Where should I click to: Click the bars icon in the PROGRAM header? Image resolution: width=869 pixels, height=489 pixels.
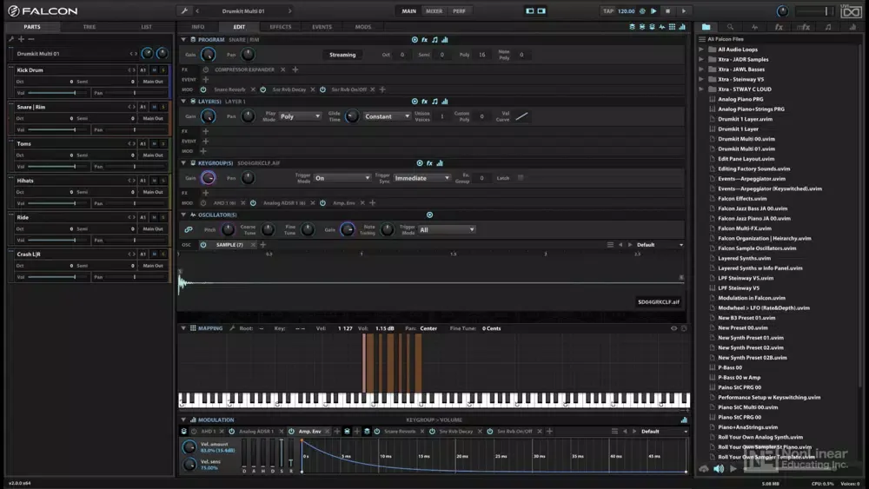[x=444, y=39]
